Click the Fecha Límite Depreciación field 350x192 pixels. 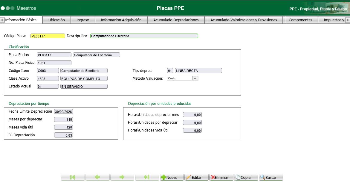coord(63,112)
